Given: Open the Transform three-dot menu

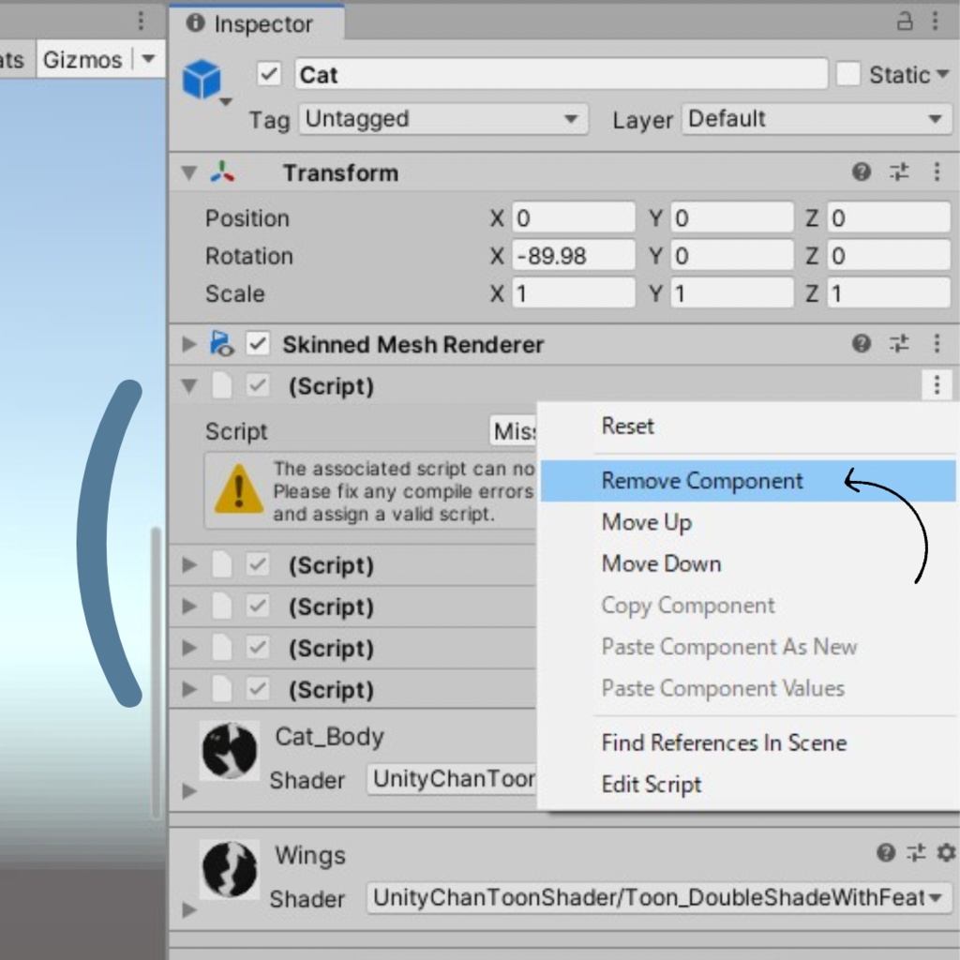Looking at the screenshot, I should tap(937, 172).
